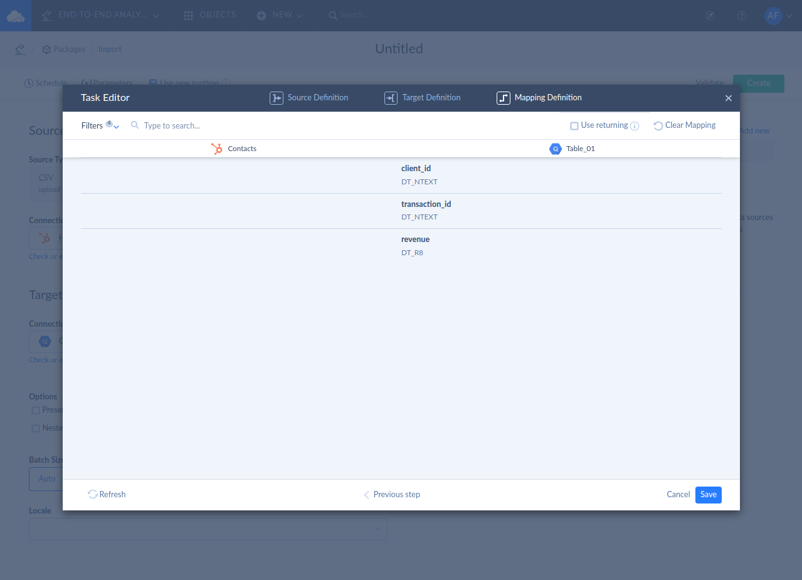Viewport: 802px width, 580px height.
Task: Click the Create button in background page
Action: click(x=759, y=83)
